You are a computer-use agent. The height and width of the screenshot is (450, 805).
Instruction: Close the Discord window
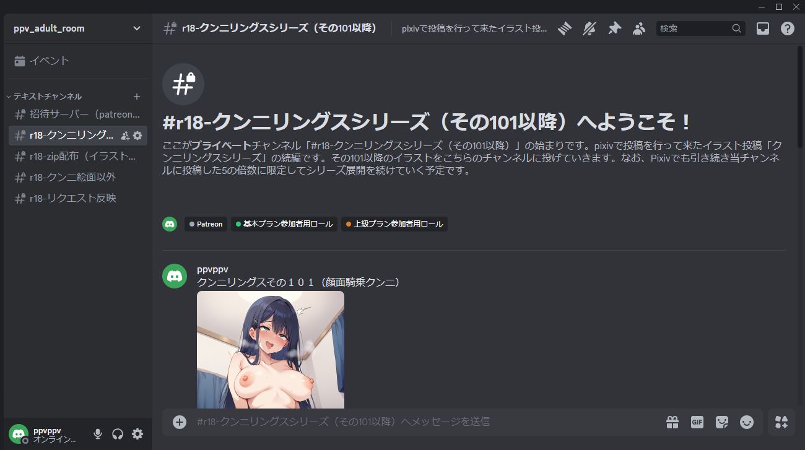point(796,7)
